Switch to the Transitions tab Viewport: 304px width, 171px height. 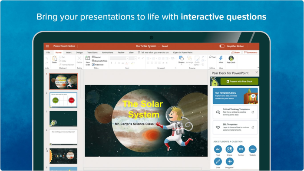point(92,53)
